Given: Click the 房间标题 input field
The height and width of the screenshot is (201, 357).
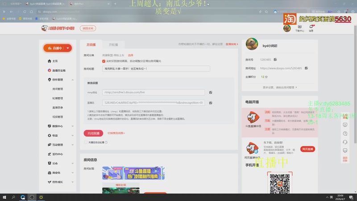Looking at the screenshot, I should coord(156,69).
